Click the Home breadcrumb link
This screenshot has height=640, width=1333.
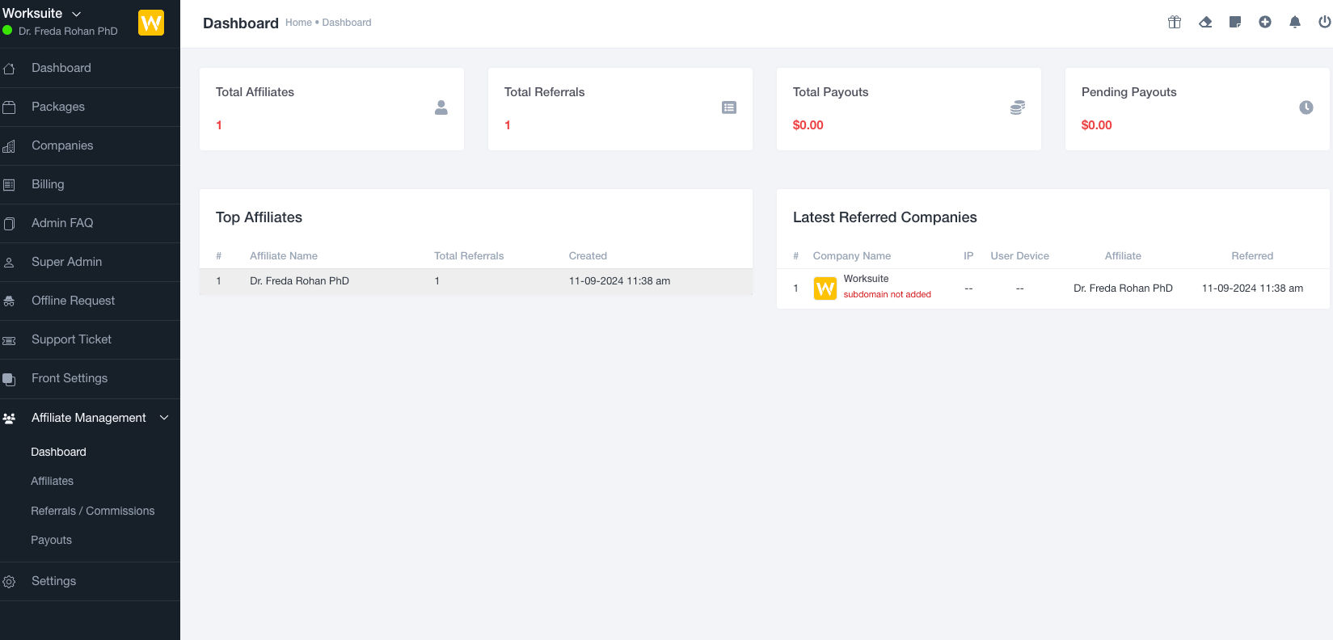(x=298, y=23)
